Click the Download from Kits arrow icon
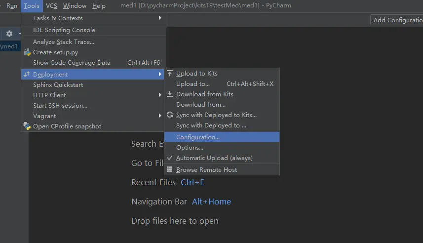This screenshot has height=243, width=423. (x=170, y=94)
